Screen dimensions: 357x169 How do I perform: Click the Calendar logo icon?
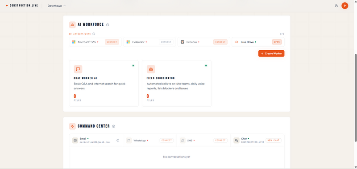point(128,42)
